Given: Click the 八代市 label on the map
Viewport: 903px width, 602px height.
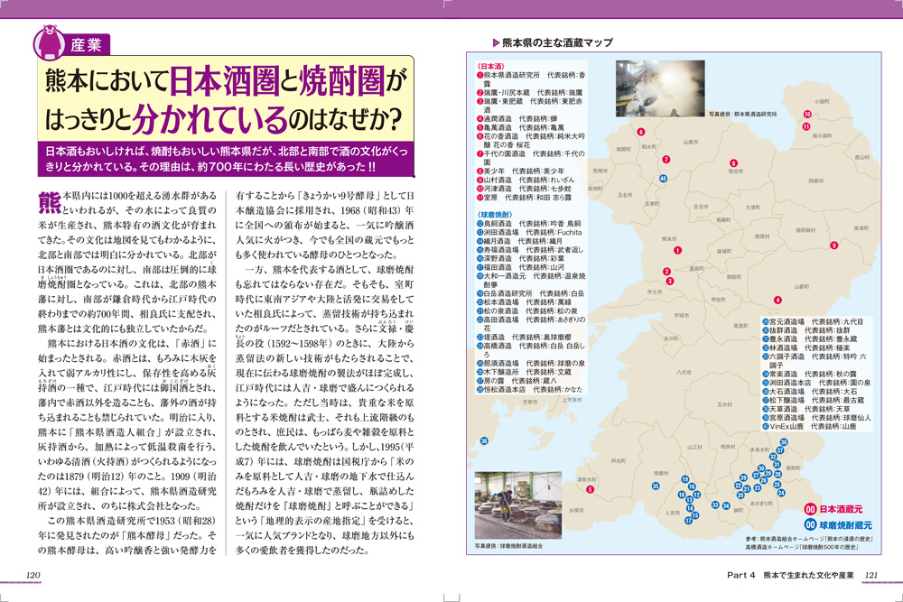Looking at the screenshot, I should 684,373.
